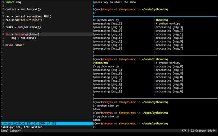Click the '[python]' filetype in vim status line
The width and height of the screenshot is (218, 136).
[19, 123]
